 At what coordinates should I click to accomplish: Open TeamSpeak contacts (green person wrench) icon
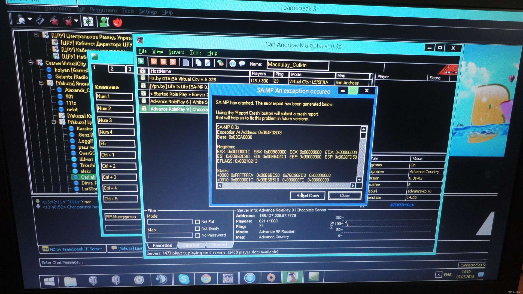click(x=104, y=22)
